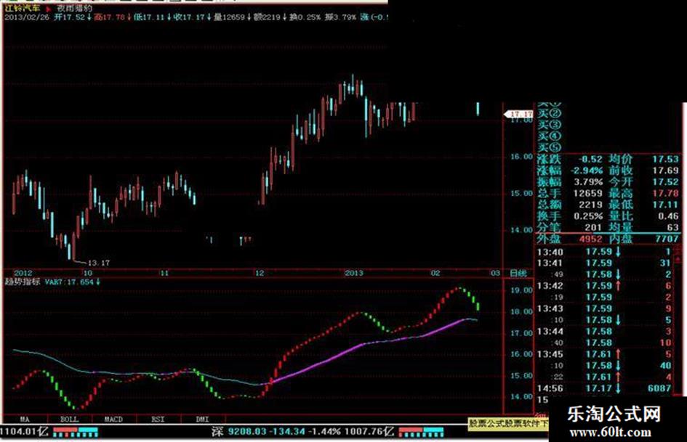Click the 2013 marker on time axis
The width and height of the screenshot is (687, 442).
point(353,273)
